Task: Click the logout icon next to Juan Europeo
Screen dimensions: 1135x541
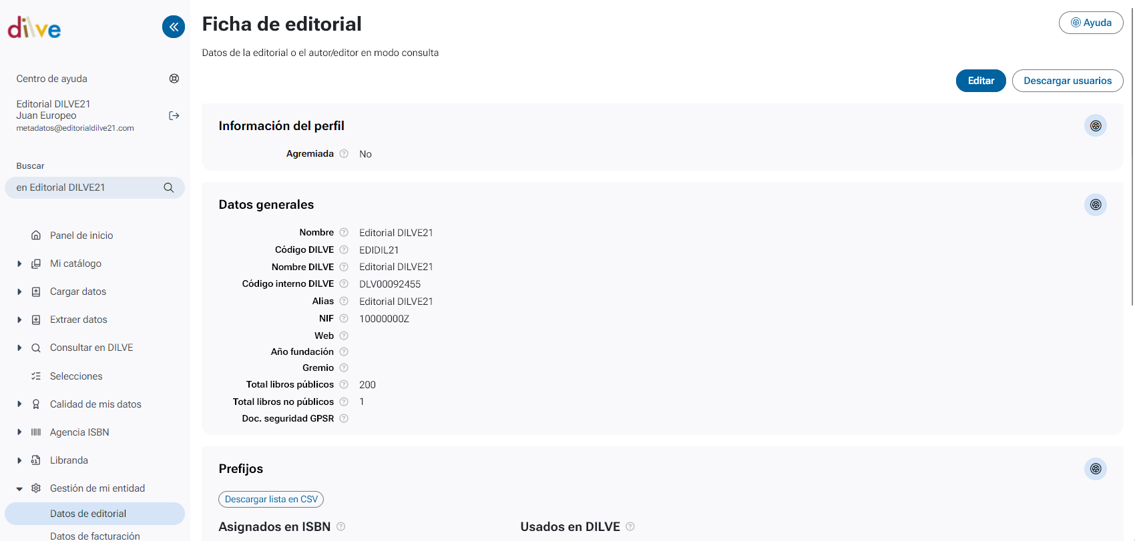Action: 174,116
